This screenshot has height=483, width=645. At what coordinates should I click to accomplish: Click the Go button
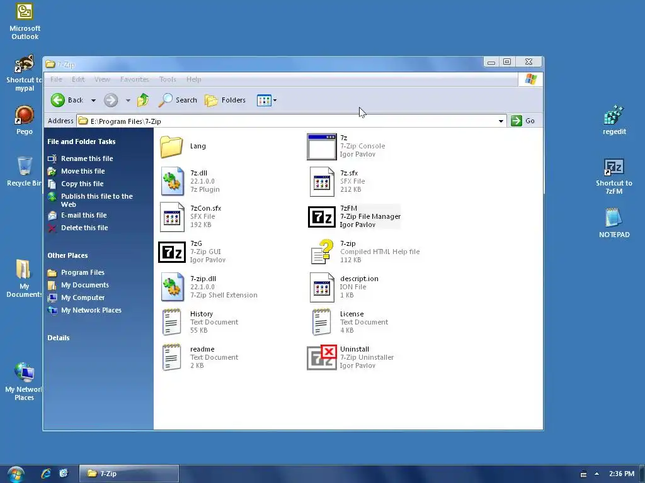pos(523,121)
